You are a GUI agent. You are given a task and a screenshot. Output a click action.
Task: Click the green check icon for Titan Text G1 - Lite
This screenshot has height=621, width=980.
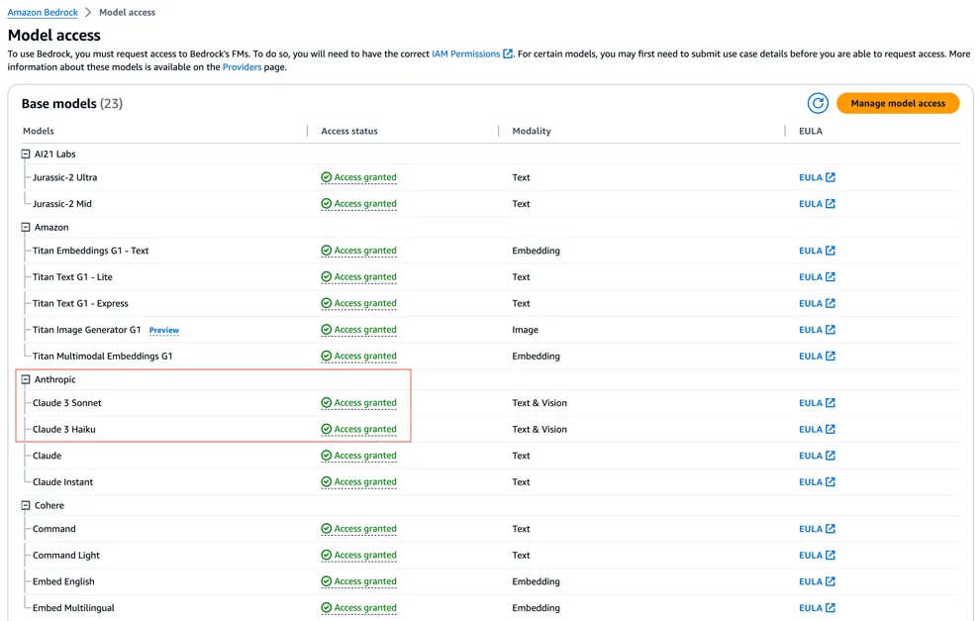(x=327, y=277)
